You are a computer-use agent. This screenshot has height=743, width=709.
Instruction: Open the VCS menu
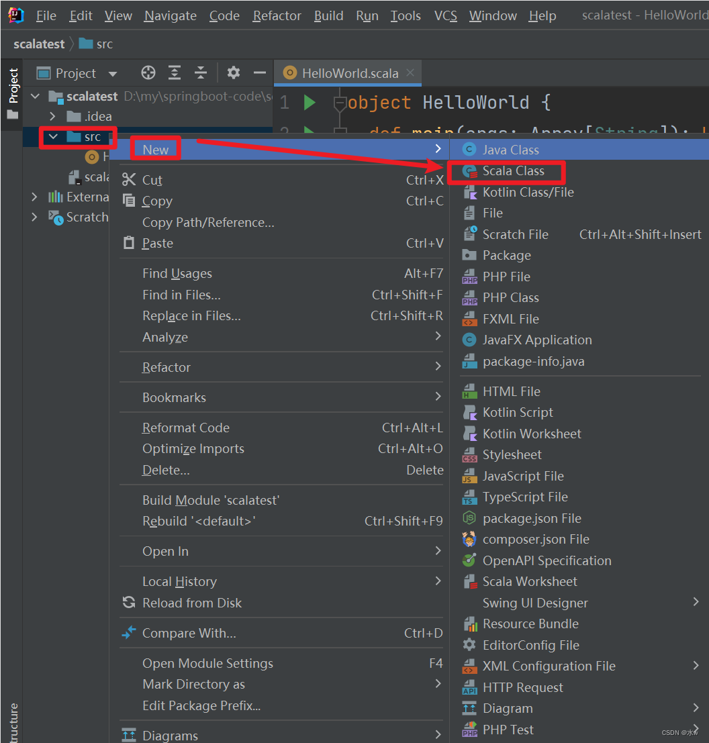tap(446, 15)
